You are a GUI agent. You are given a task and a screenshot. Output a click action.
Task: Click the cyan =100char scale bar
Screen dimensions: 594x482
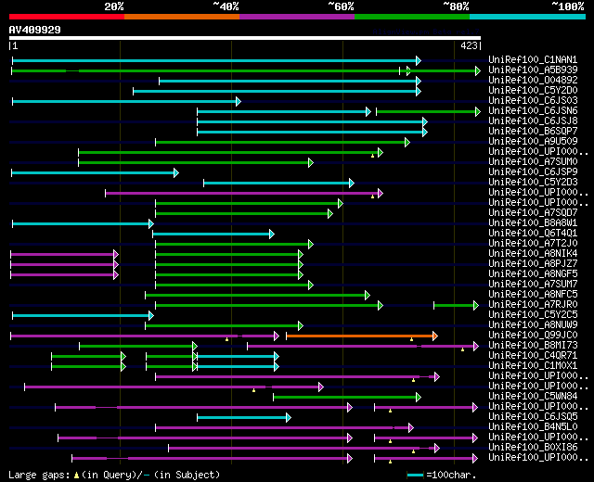click(x=415, y=475)
